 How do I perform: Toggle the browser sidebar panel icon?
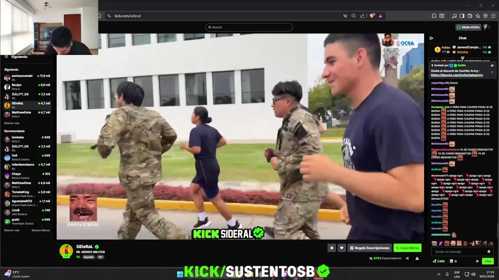[462, 16]
